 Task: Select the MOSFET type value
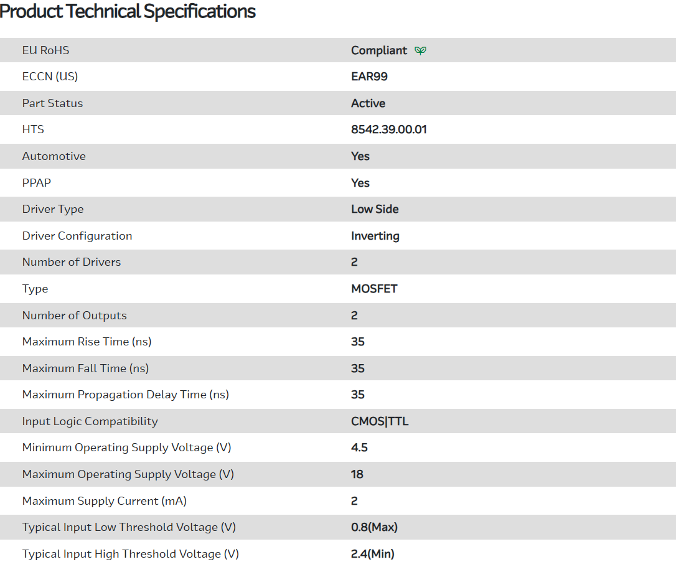pyautogui.click(x=373, y=289)
